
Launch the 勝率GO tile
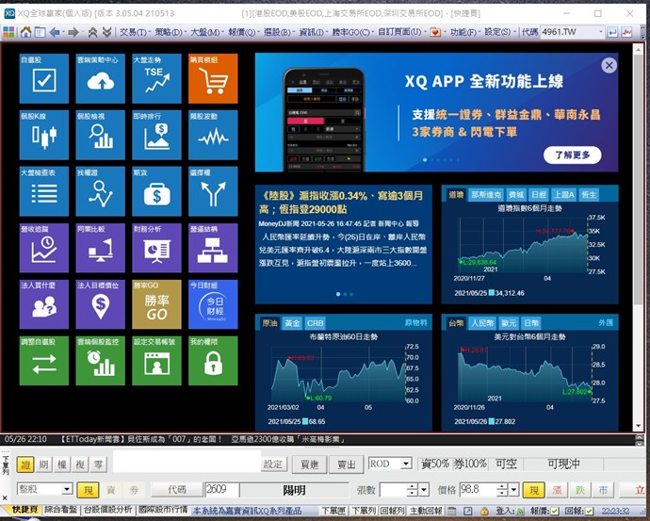156,304
